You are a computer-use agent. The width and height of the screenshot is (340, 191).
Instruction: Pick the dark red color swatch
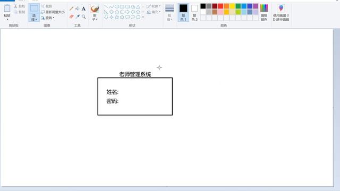coord(215,6)
